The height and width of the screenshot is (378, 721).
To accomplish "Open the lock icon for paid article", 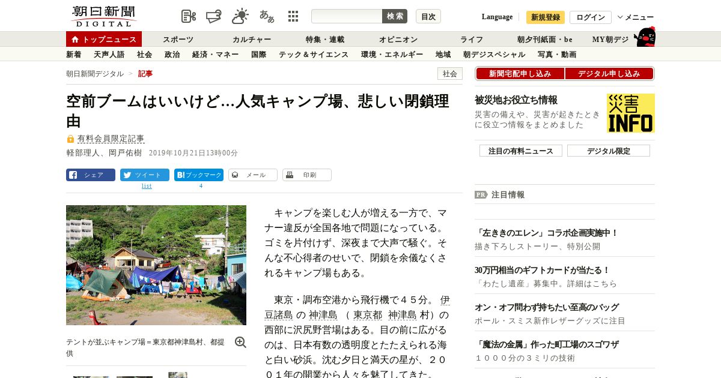I will pos(70,139).
